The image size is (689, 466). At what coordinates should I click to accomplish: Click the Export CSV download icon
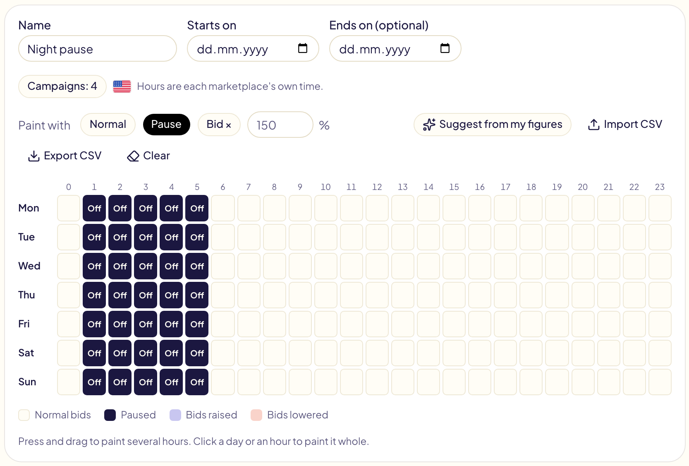tap(34, 156)
